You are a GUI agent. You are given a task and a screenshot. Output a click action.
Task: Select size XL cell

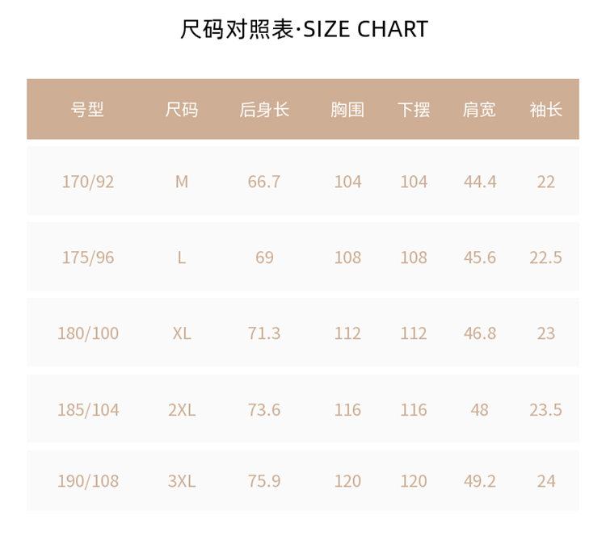[182, 333]
